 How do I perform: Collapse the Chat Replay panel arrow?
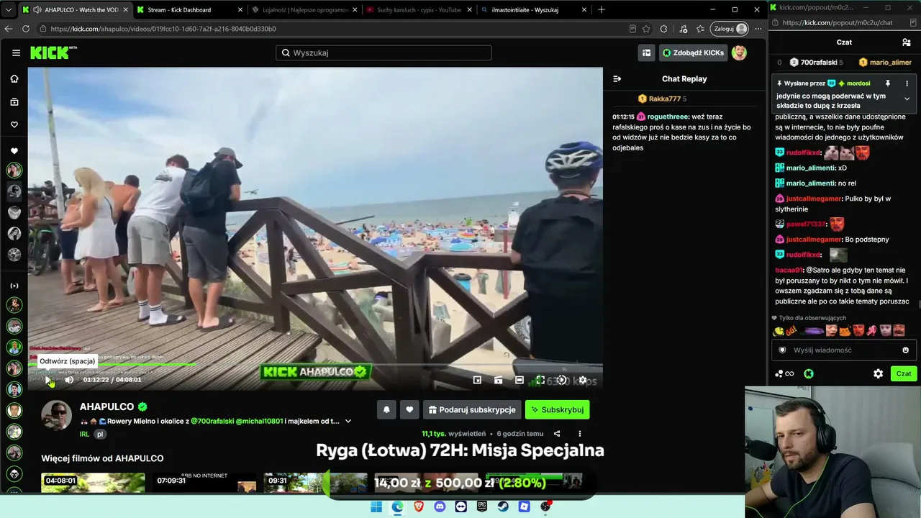coord(617,78)
